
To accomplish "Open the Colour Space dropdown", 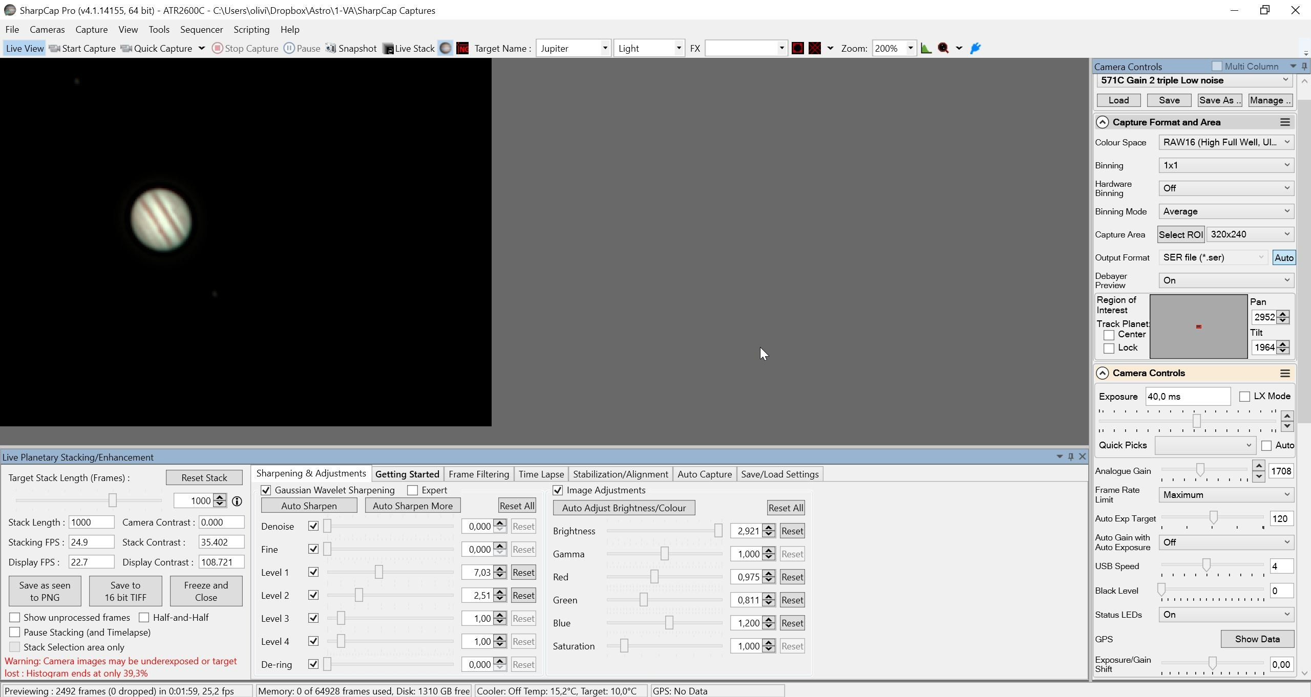I will pos(1226,142).
